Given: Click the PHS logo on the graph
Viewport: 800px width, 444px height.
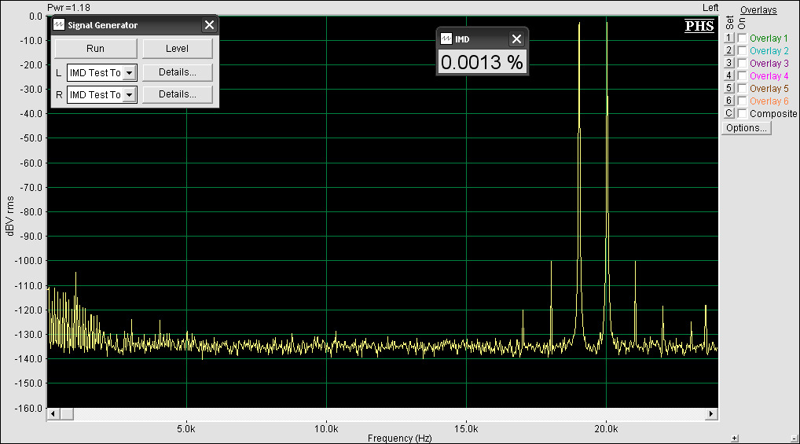Looking at the screenshot, I should [x=699, y=26].
